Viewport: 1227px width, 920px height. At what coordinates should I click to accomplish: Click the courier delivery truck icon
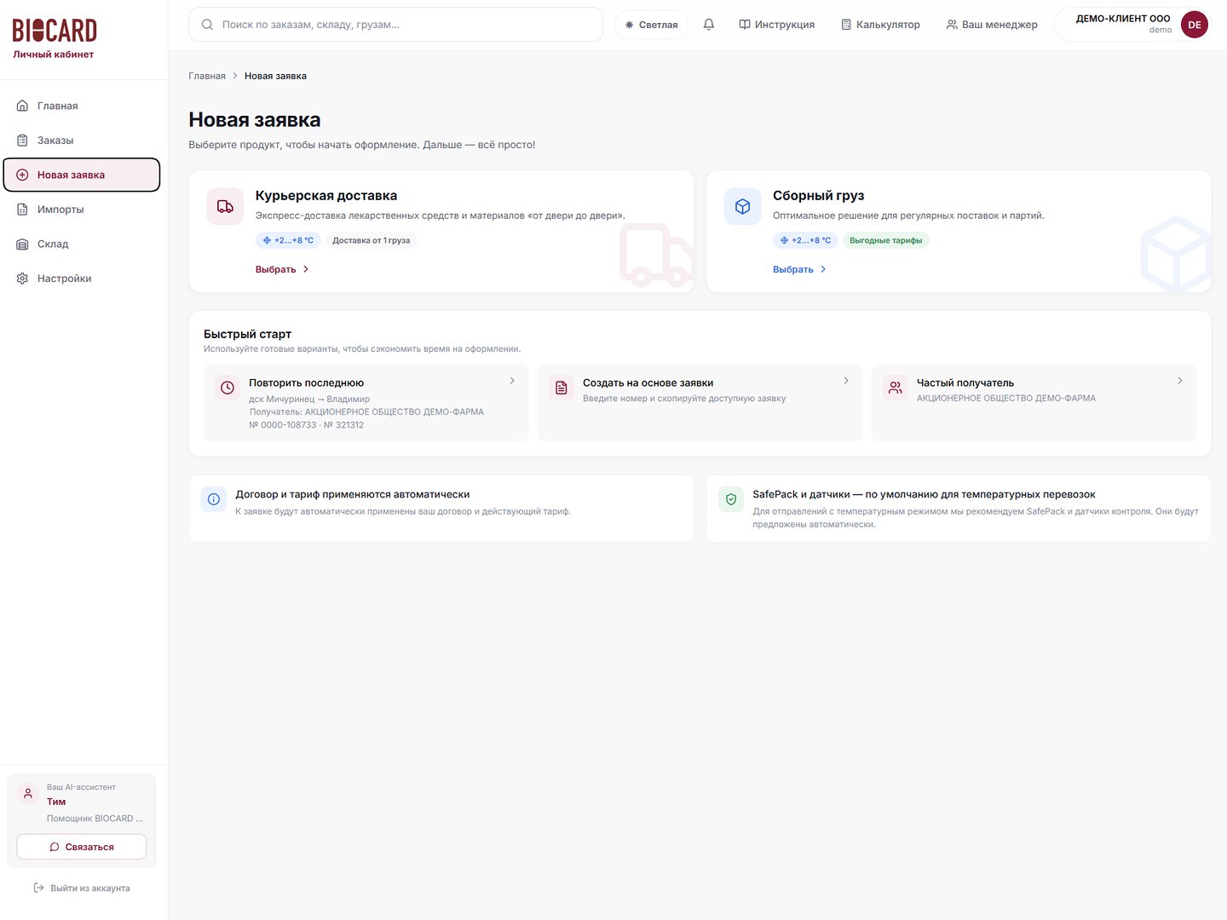coord(225,207)
